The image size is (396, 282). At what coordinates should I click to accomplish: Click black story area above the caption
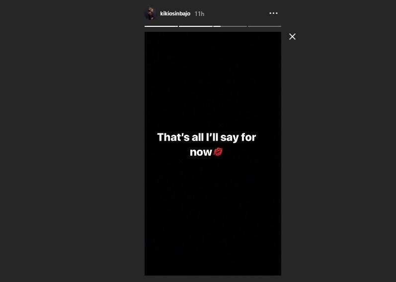tap(213, 81)
